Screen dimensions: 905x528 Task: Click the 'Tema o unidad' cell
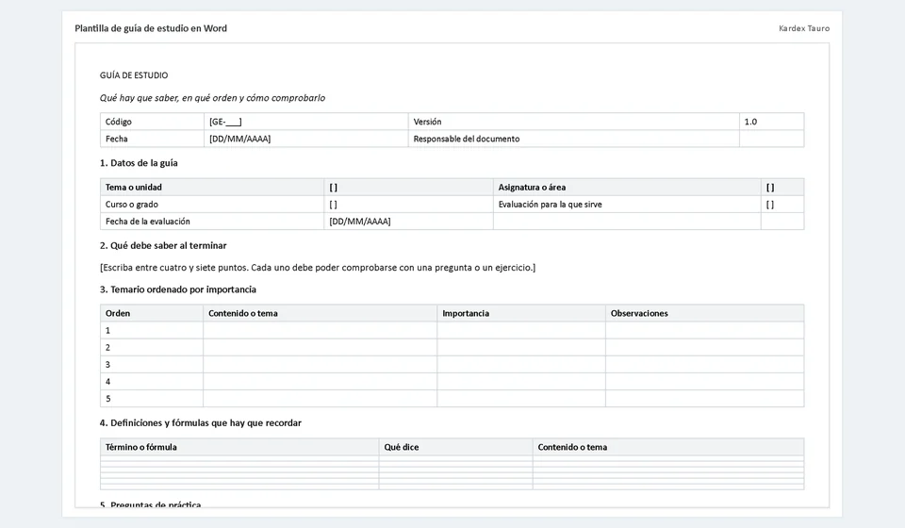coord(212,187)
